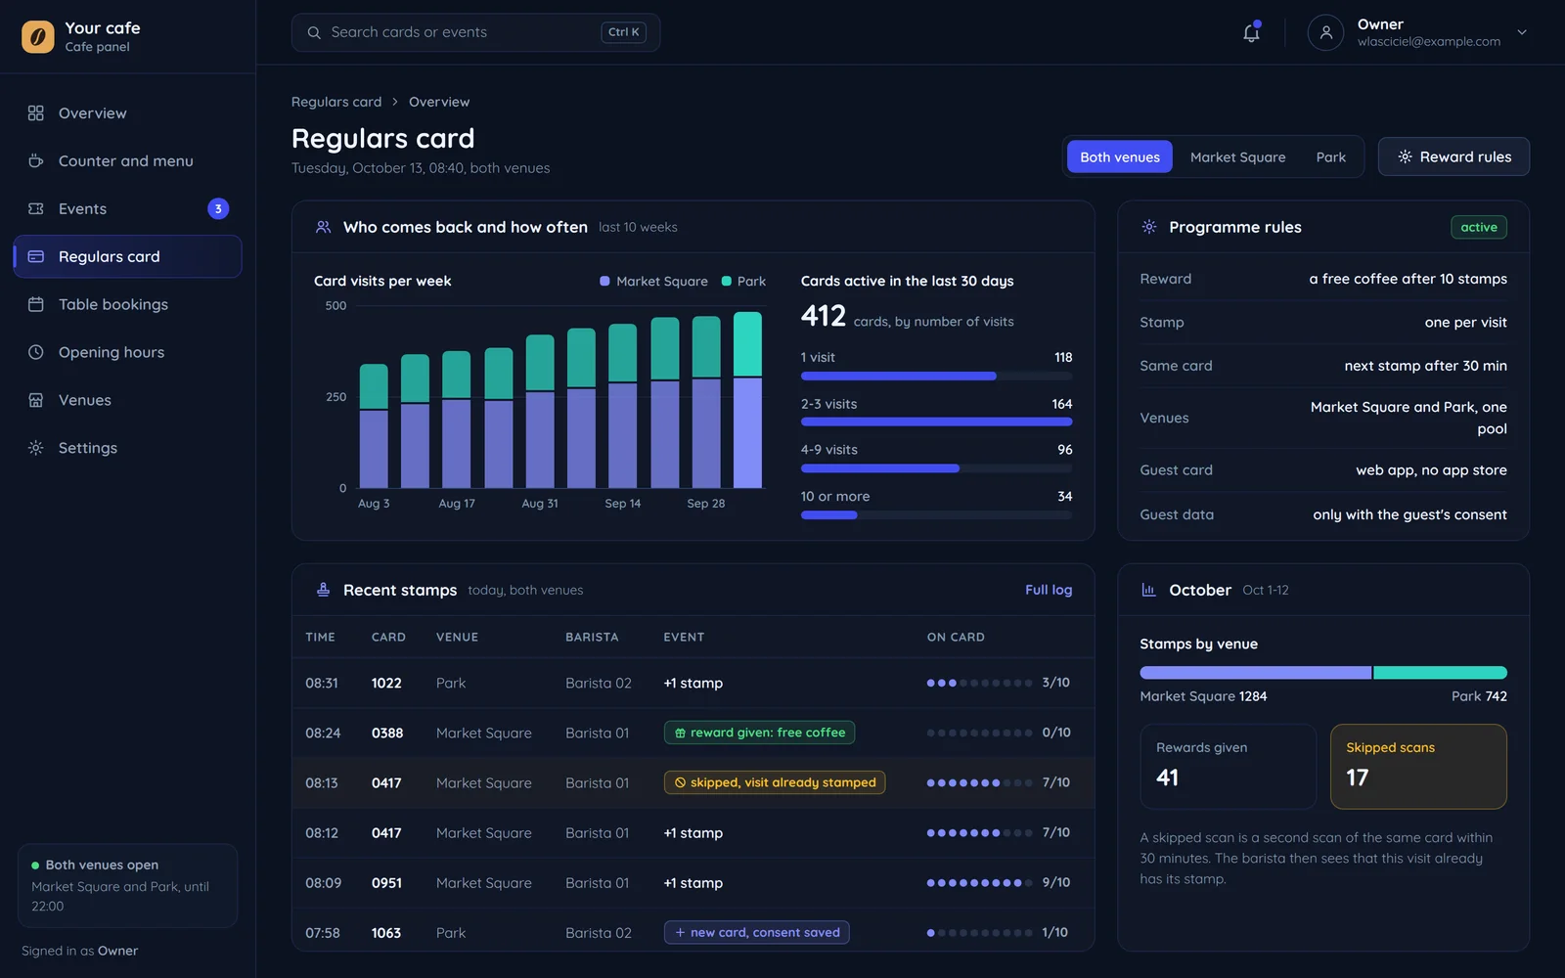Click the Events ticket icon in sidebar
This screenshot has width=1565, height=978.
36,209
